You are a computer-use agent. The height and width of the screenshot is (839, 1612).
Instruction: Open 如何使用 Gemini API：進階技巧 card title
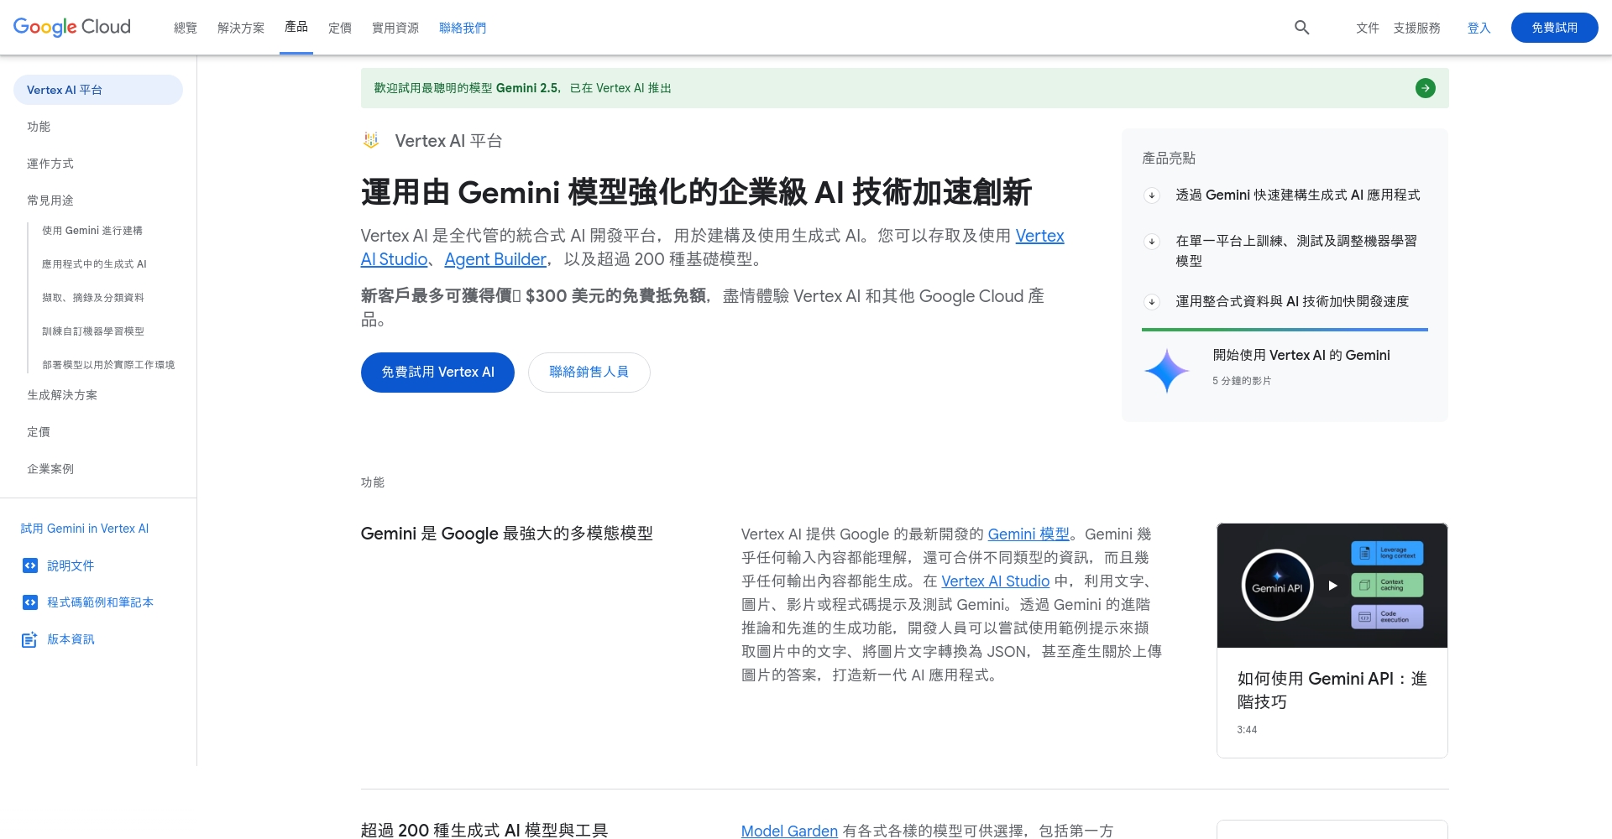1332,690
